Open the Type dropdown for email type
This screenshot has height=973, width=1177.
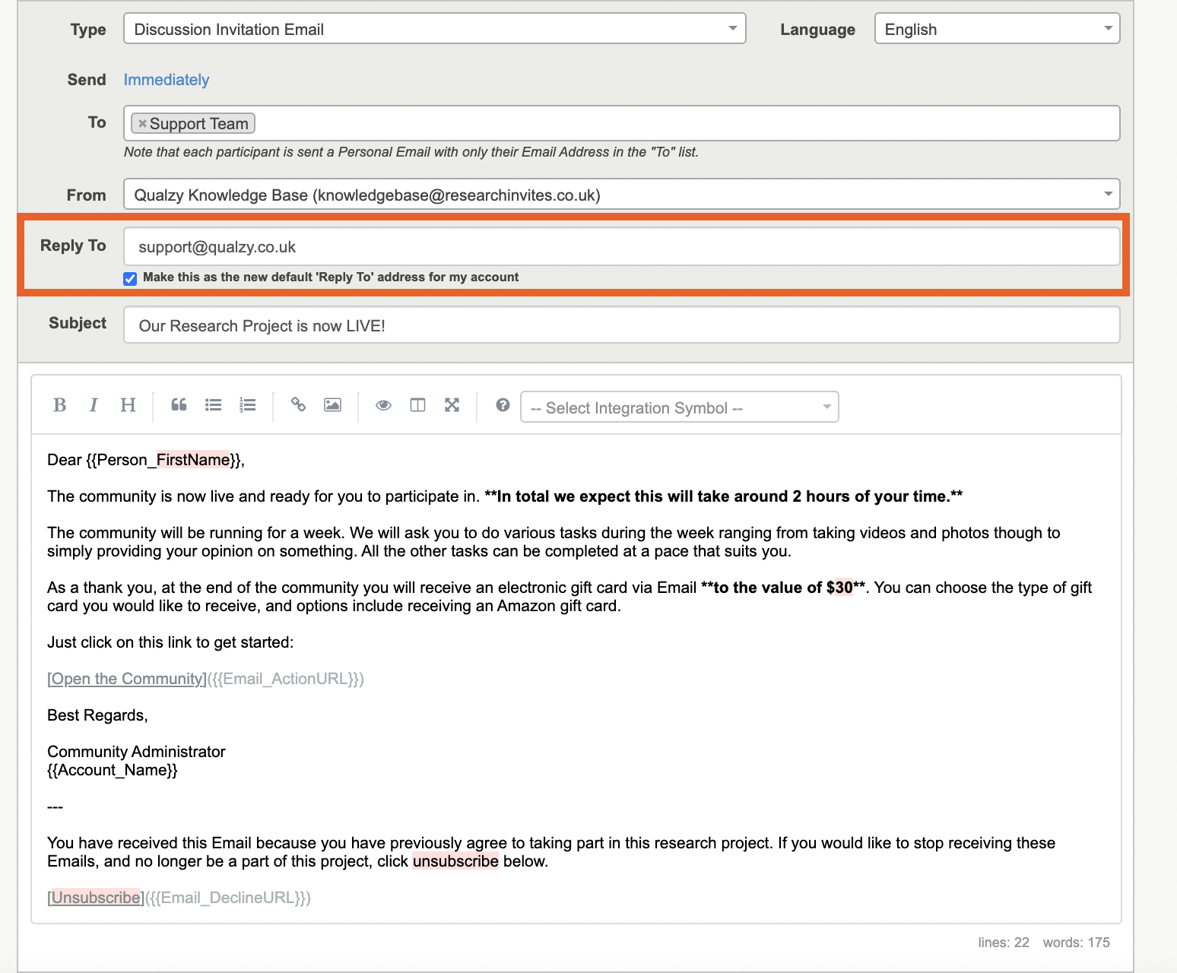(x=434, y=29)
